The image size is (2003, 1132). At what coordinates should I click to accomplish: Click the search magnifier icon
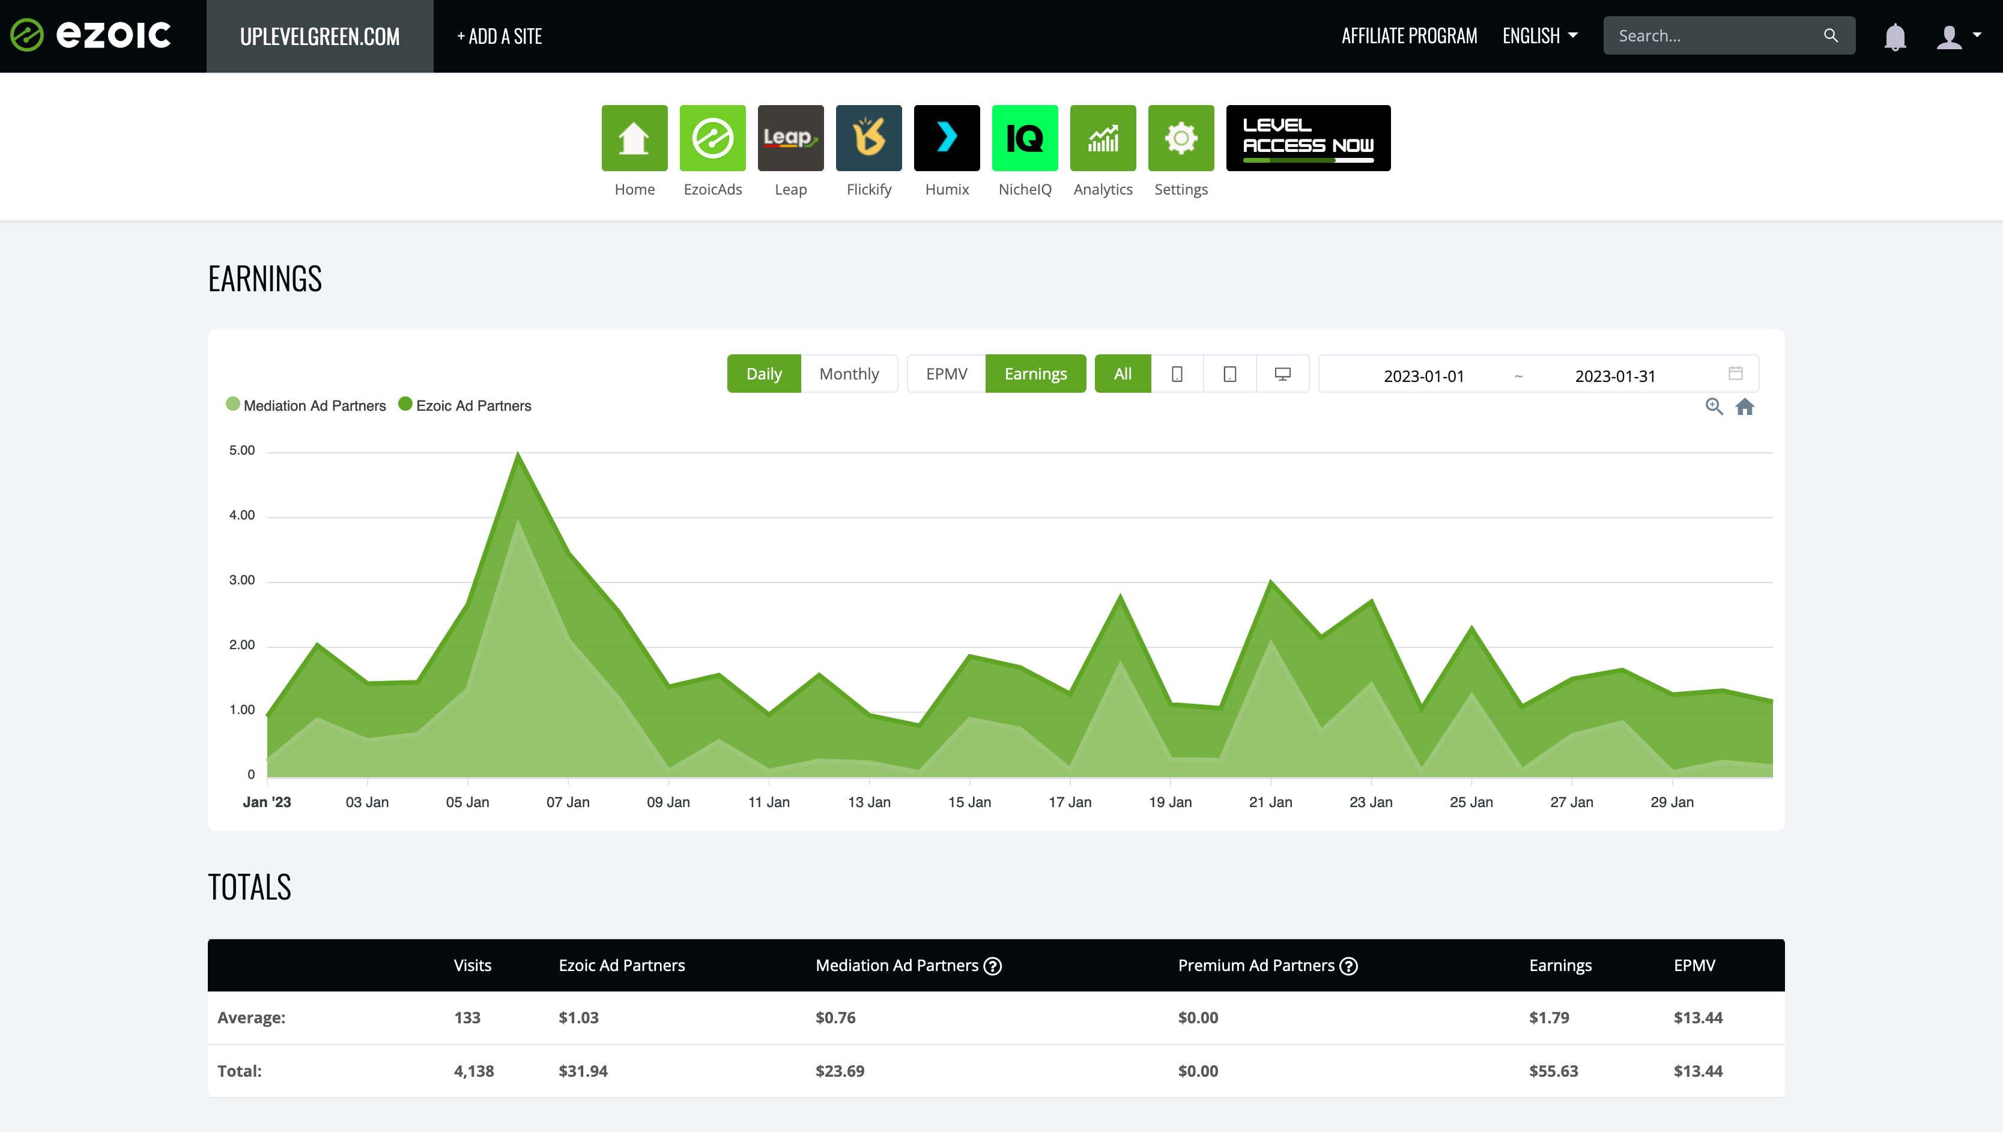pos(1831,36)
